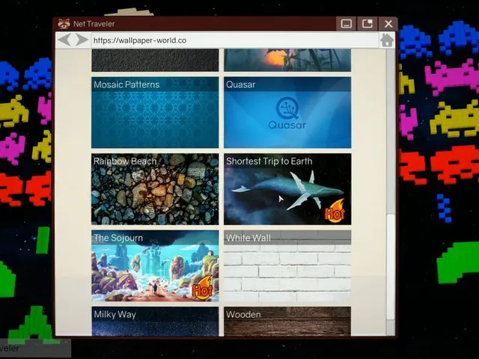Viewport: 479px width, 359px height.
Task: Open the Rainbow Beach wallpaper
Action: click(x=155, y=189)
